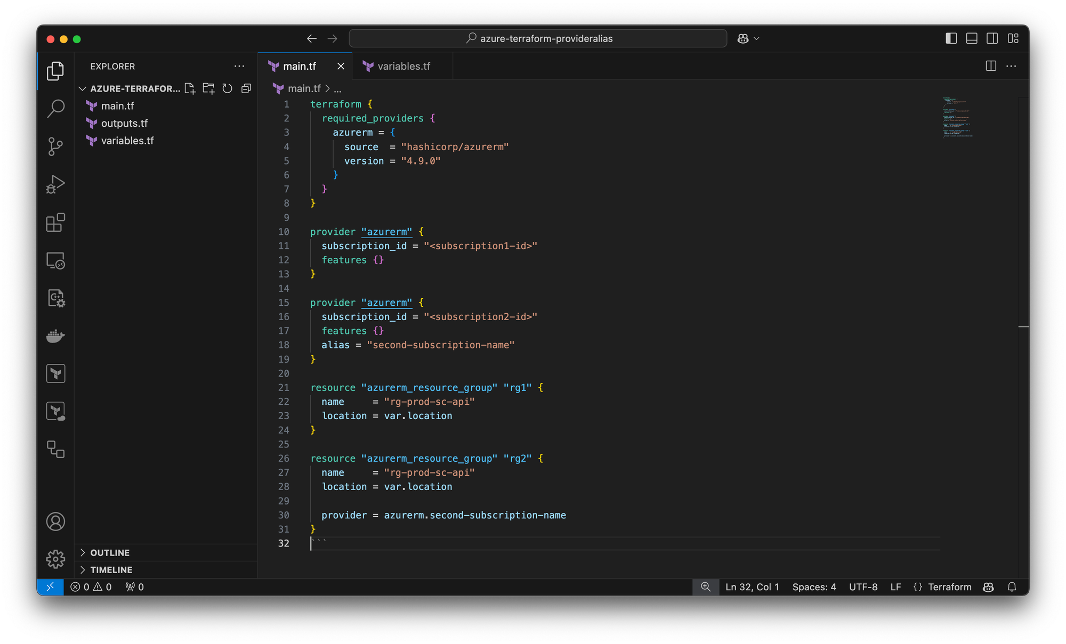1066x644 pixels.
Task: Click New Folder icon in Explorer header
Action: click(x=208, y=88)
